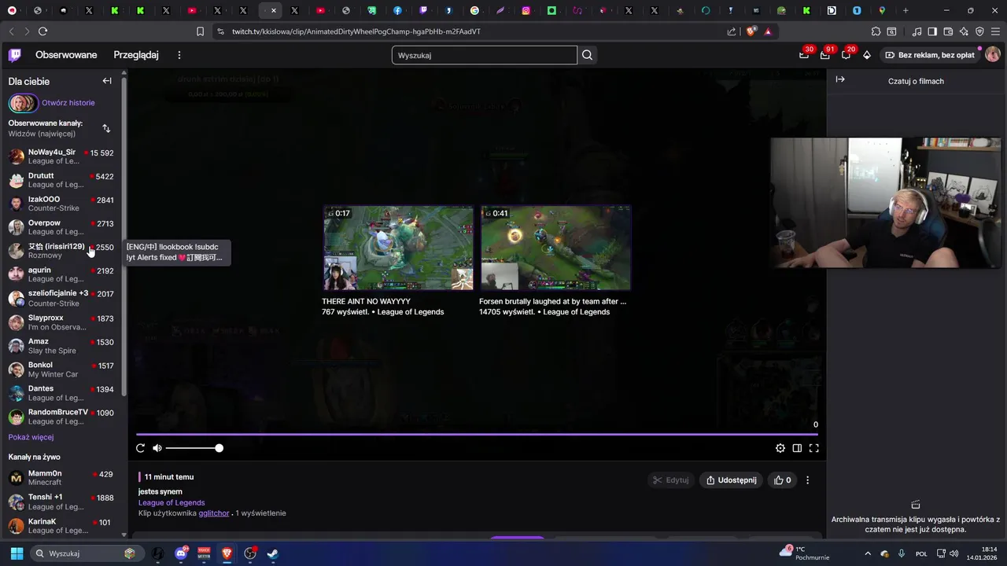Open the RandomBruceTV channel
This screenshot has height=566, width=1007.
[61, 417]
